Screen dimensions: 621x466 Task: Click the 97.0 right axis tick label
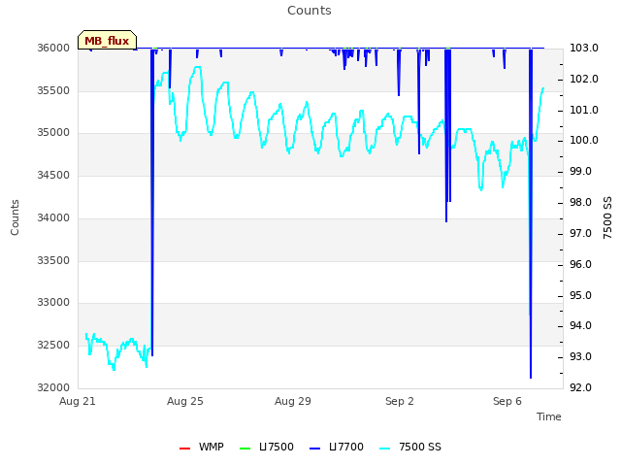580,233
